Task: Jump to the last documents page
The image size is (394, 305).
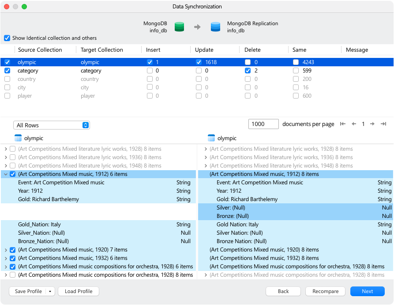Action: [383, 124]
